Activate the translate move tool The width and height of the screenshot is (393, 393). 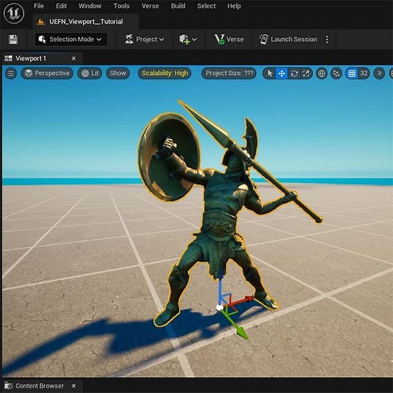tap(282, 73)
